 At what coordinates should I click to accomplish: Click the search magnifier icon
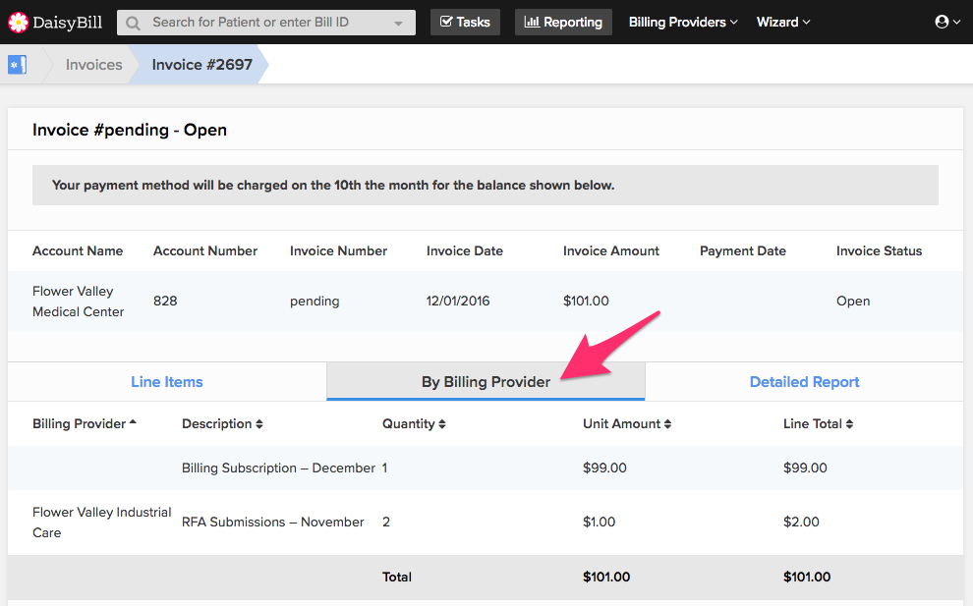(133, 23)
